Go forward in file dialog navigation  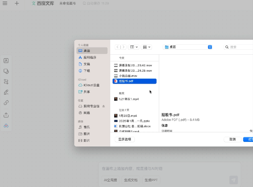[123, 47]
